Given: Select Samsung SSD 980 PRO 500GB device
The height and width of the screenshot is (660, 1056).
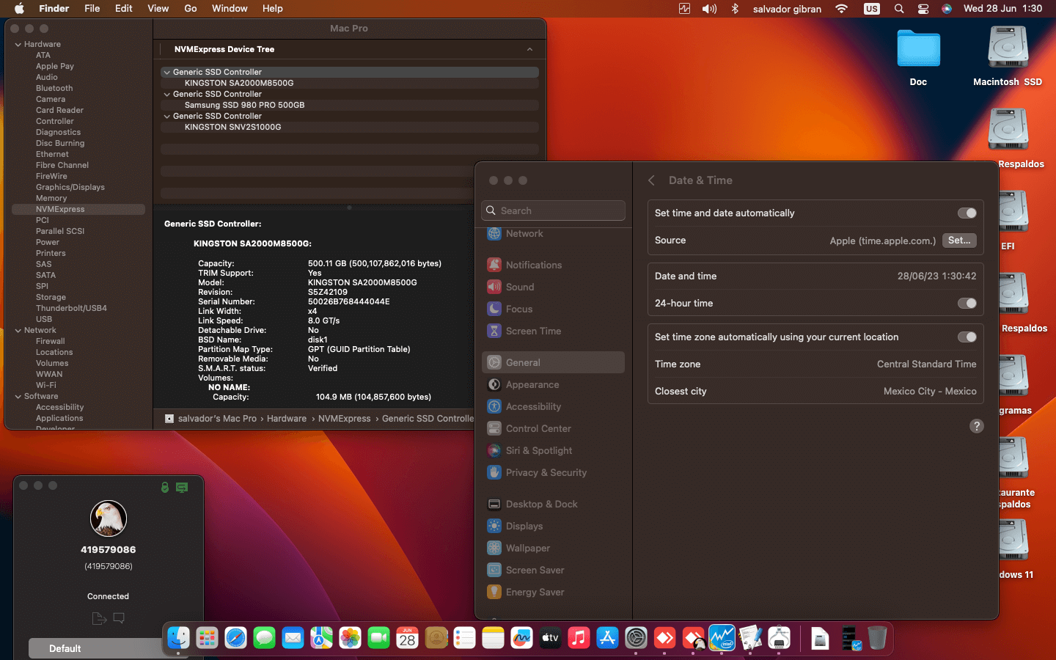Looking at the screenshot, I should tap(349, 105).
